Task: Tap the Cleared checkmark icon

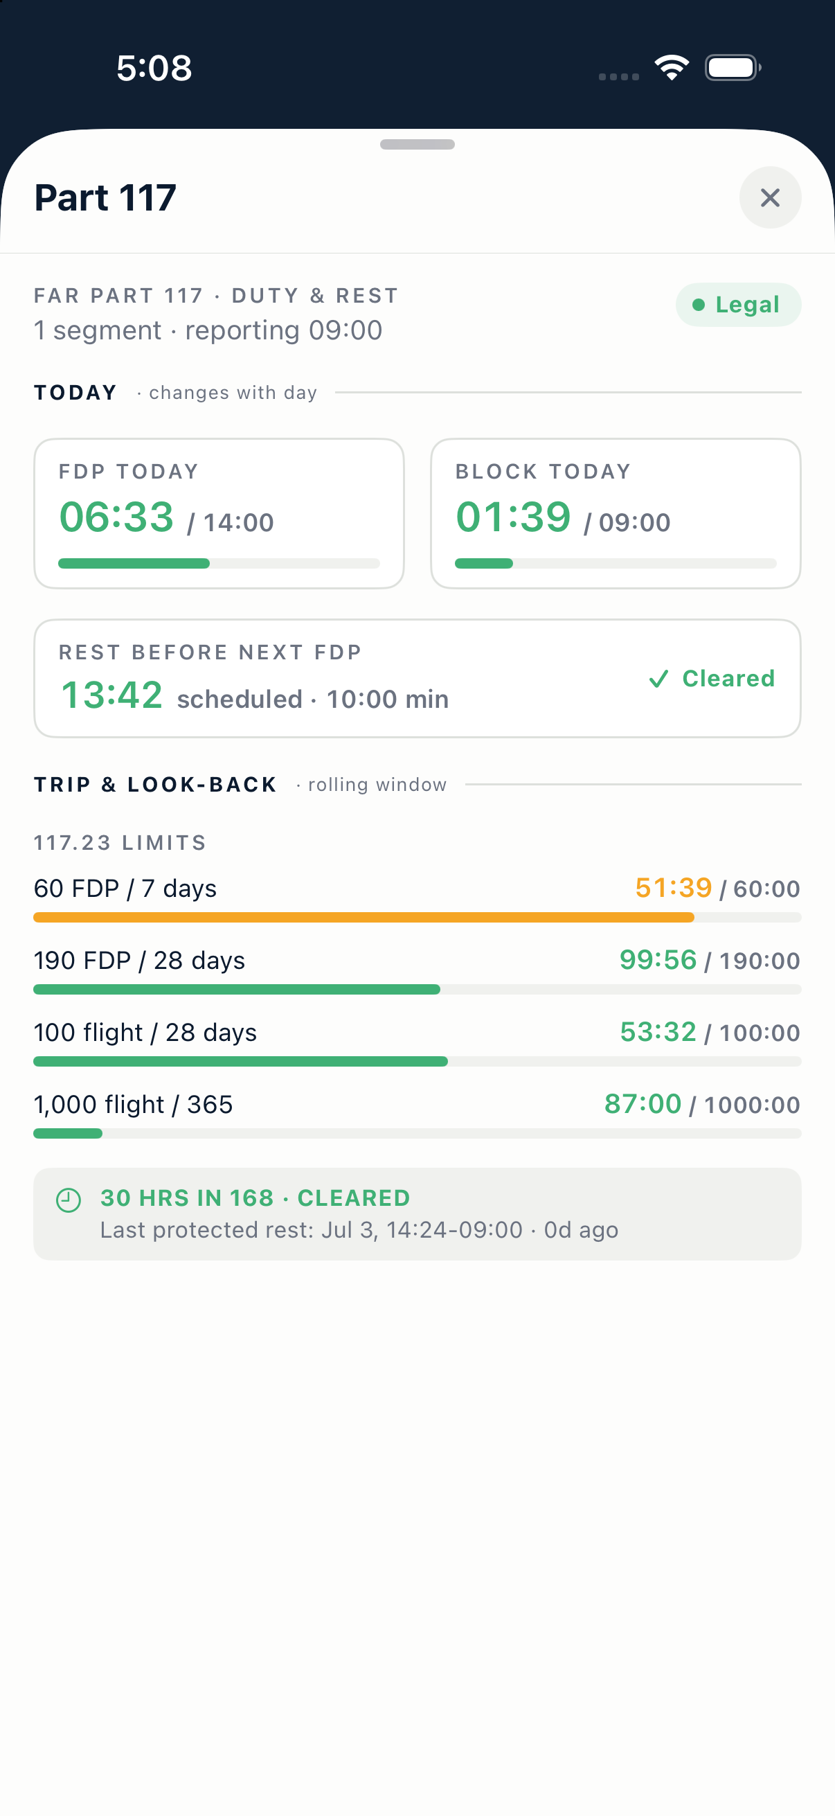Action: click(658, 678)
